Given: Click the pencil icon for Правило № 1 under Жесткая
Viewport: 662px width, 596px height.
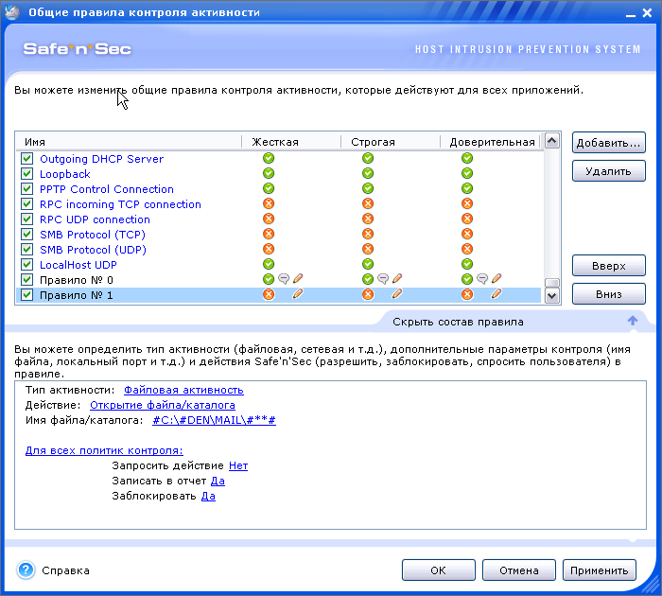Looking at the screenshot, I should (x=298, y=295).
